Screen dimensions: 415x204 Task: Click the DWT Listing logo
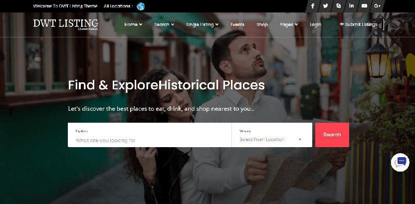pyautogui.click(x=66, y=24)
